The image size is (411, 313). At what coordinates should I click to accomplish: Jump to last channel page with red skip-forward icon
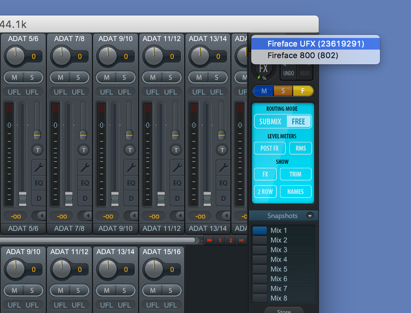click(x=241, y=240)
